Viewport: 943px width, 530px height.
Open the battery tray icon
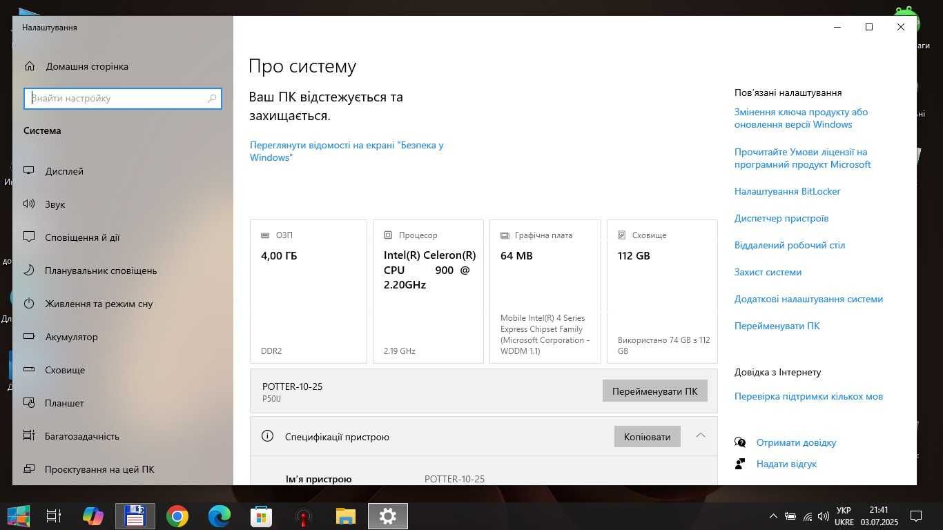(x=790, y=516)
